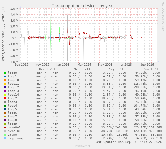Click the loop3 gray legend swatch

pyautogui.click(x=5, y=102)
